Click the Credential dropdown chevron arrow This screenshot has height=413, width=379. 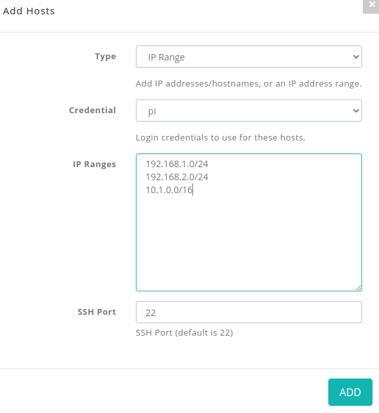point(356,111)
